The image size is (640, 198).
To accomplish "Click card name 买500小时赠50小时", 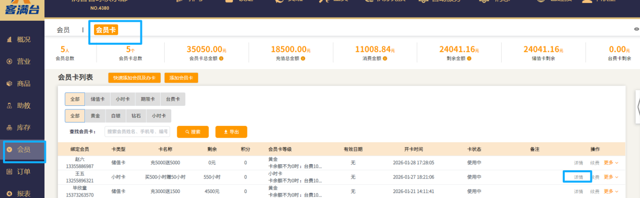I will click(x=165, y=177).
